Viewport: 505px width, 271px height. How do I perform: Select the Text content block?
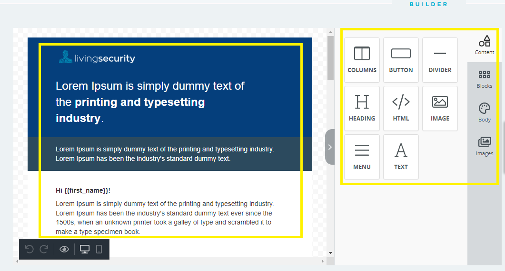point(401,157)
